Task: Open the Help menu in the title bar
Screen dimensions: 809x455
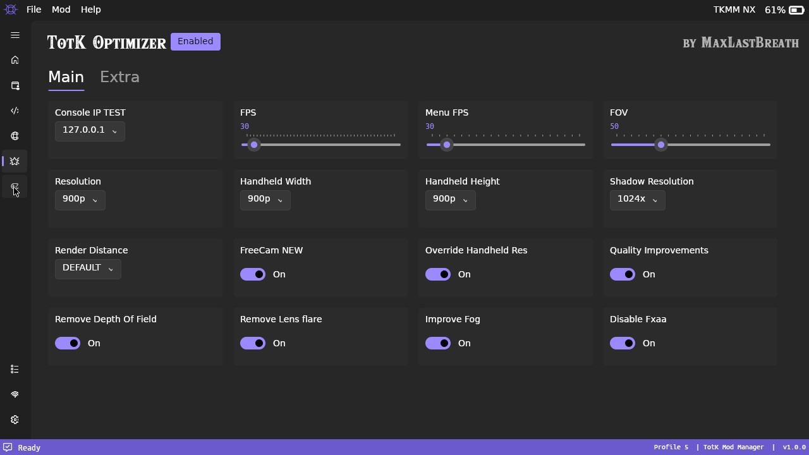Action: pos(90,9)
